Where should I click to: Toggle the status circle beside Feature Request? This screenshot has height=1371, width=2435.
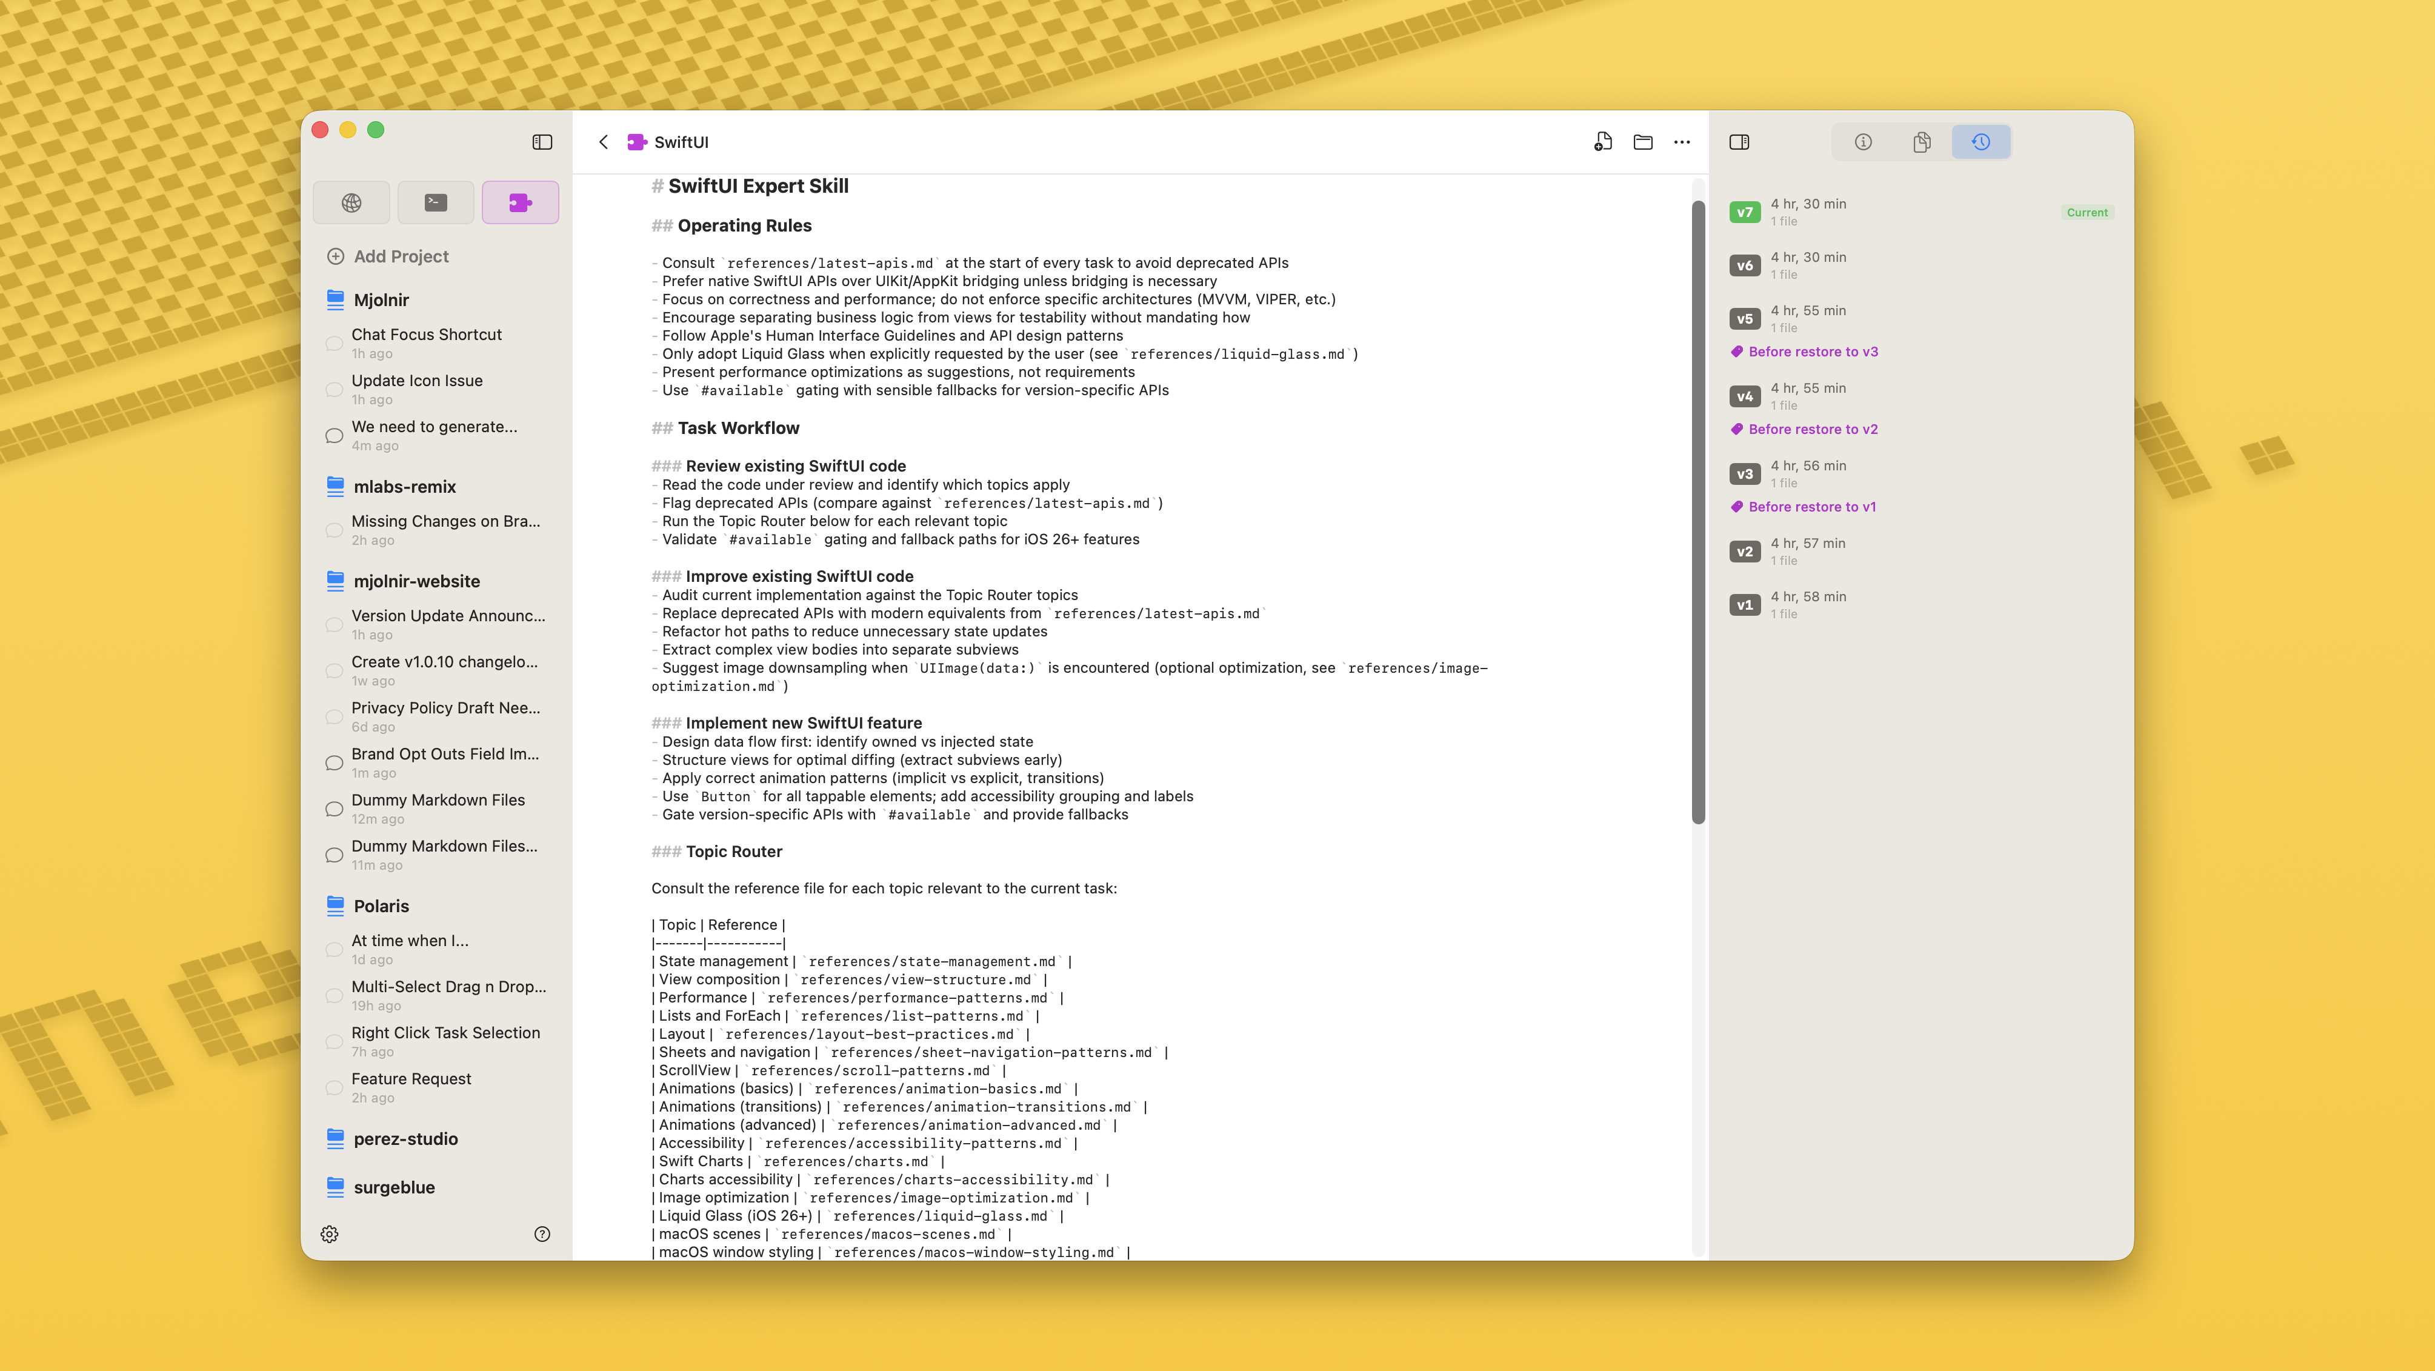335,1087
